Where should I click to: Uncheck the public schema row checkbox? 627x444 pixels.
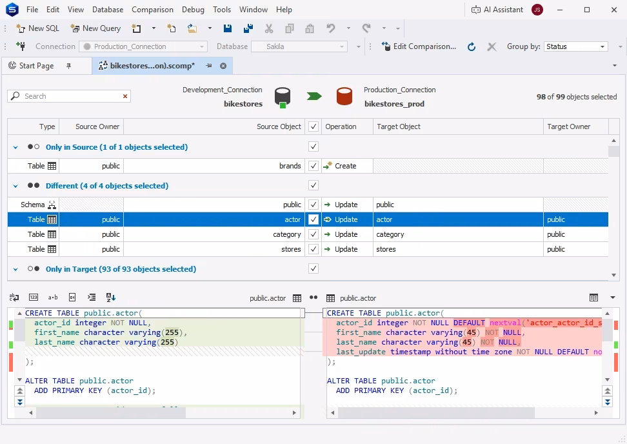click(313, 205)
